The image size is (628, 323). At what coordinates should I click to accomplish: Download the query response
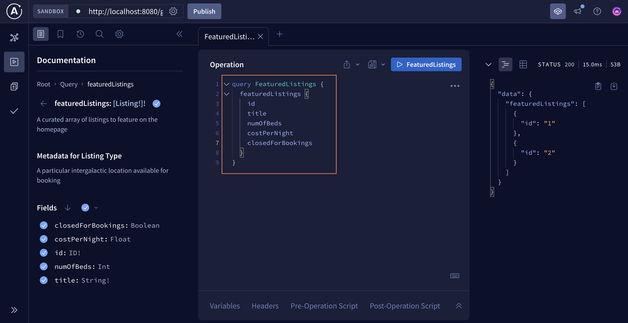pos(614,86)
